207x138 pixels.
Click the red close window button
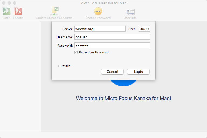[4, 3]
